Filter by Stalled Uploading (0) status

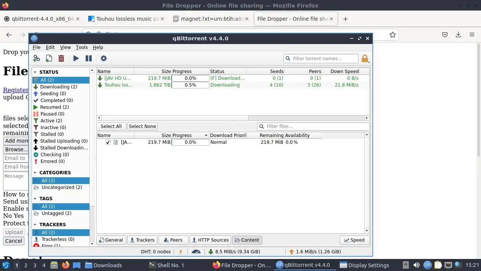click(61, 141)
